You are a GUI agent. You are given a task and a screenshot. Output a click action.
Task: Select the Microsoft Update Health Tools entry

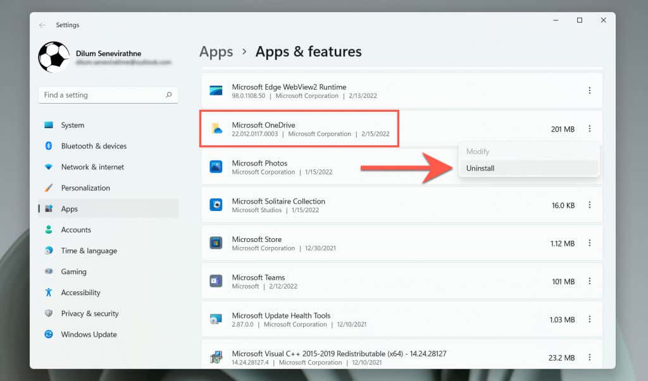(402, 320)
